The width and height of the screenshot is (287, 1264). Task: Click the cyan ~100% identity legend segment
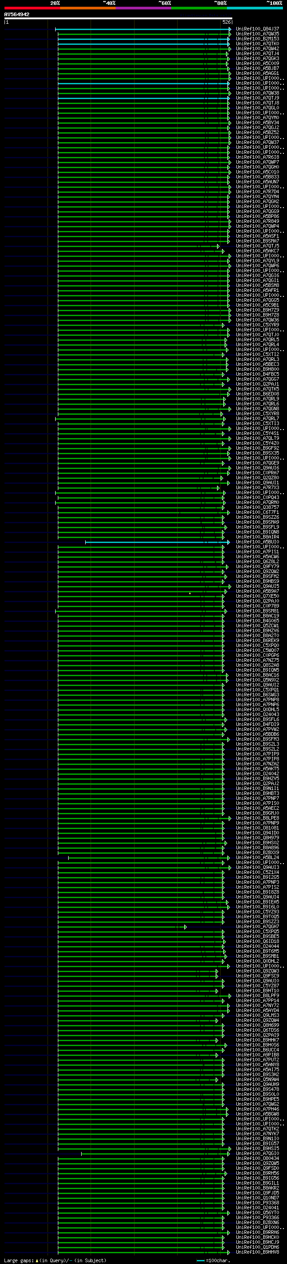pos(255,8)
